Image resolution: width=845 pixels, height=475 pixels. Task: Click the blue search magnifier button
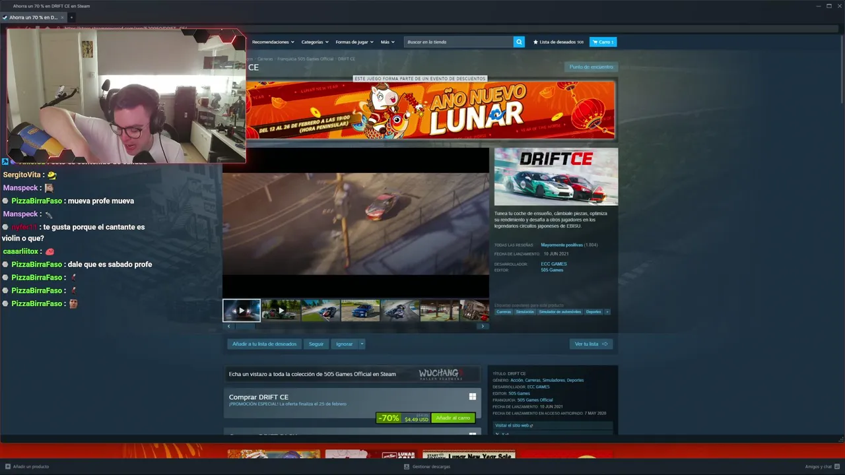[519, 42]
